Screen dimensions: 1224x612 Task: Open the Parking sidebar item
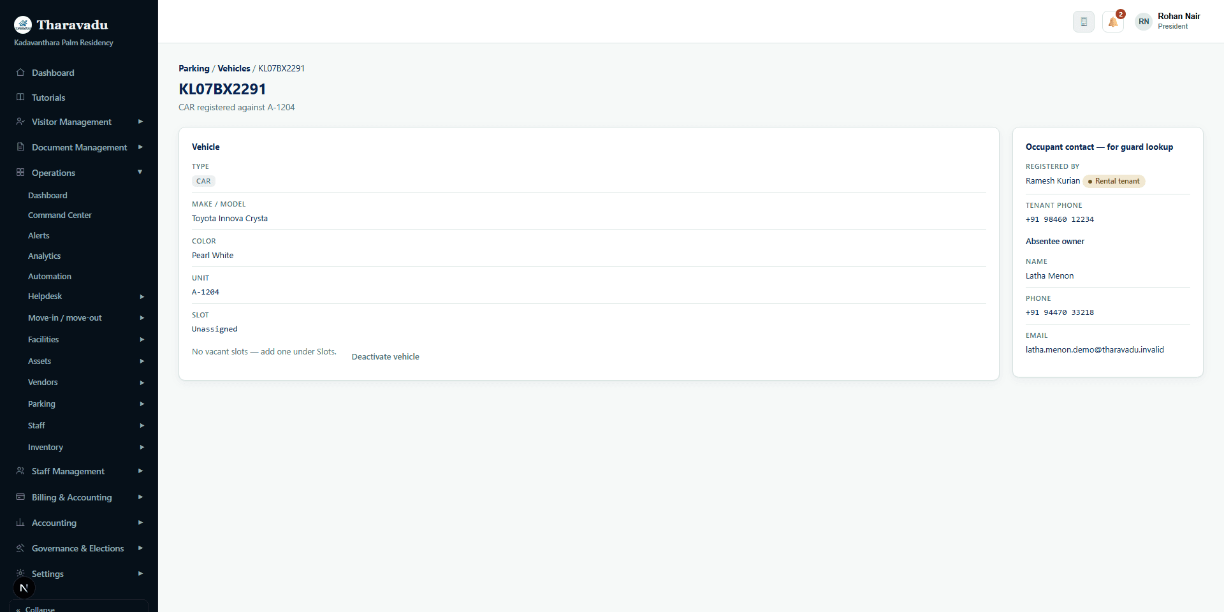coord(41,404)
